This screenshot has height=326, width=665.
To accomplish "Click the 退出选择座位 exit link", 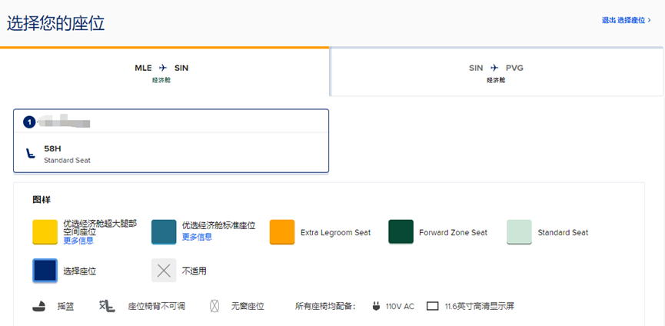I will pyautogui.click(x=626, y=20).
